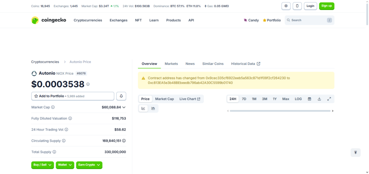Open the Live Chart link

[190, 99]
